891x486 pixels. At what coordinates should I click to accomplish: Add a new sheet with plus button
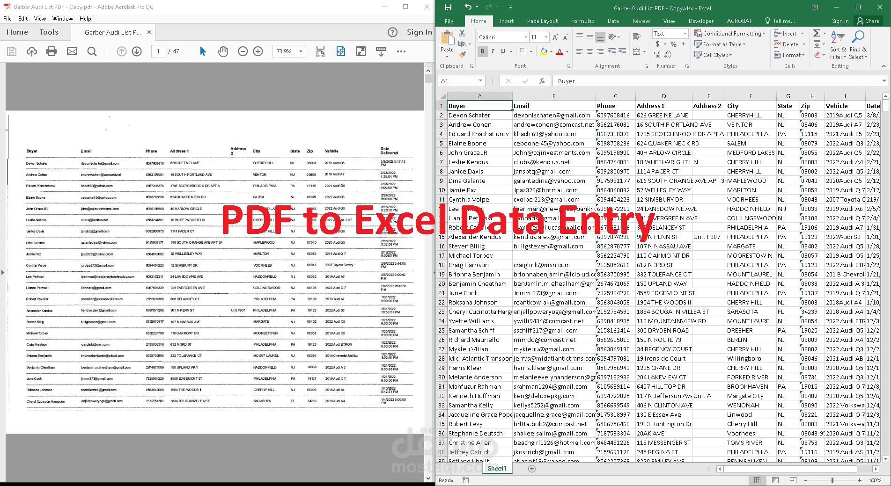532,469
